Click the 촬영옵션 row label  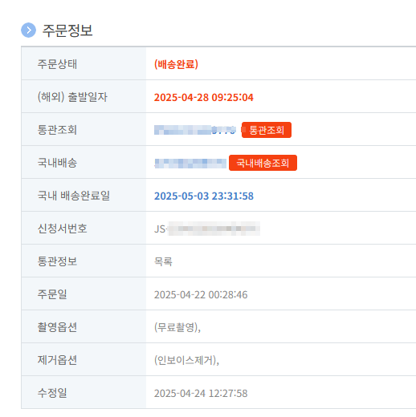(x=57, y=327)
